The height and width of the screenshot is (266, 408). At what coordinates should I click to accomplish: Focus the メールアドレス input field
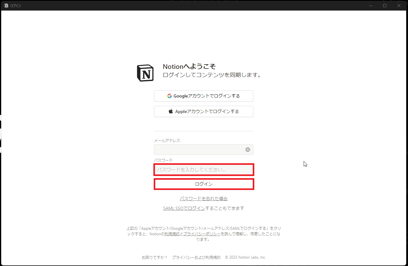tap(204, 150)
